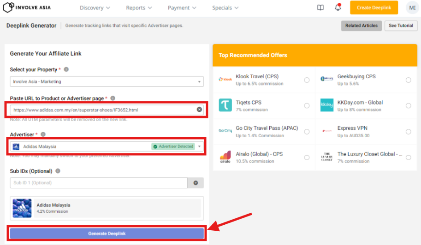Screen dimensions: 421x245
Task: Open the Advertiser dropdown showing Adidas Malaysia
Action: (x=107, y=146)
